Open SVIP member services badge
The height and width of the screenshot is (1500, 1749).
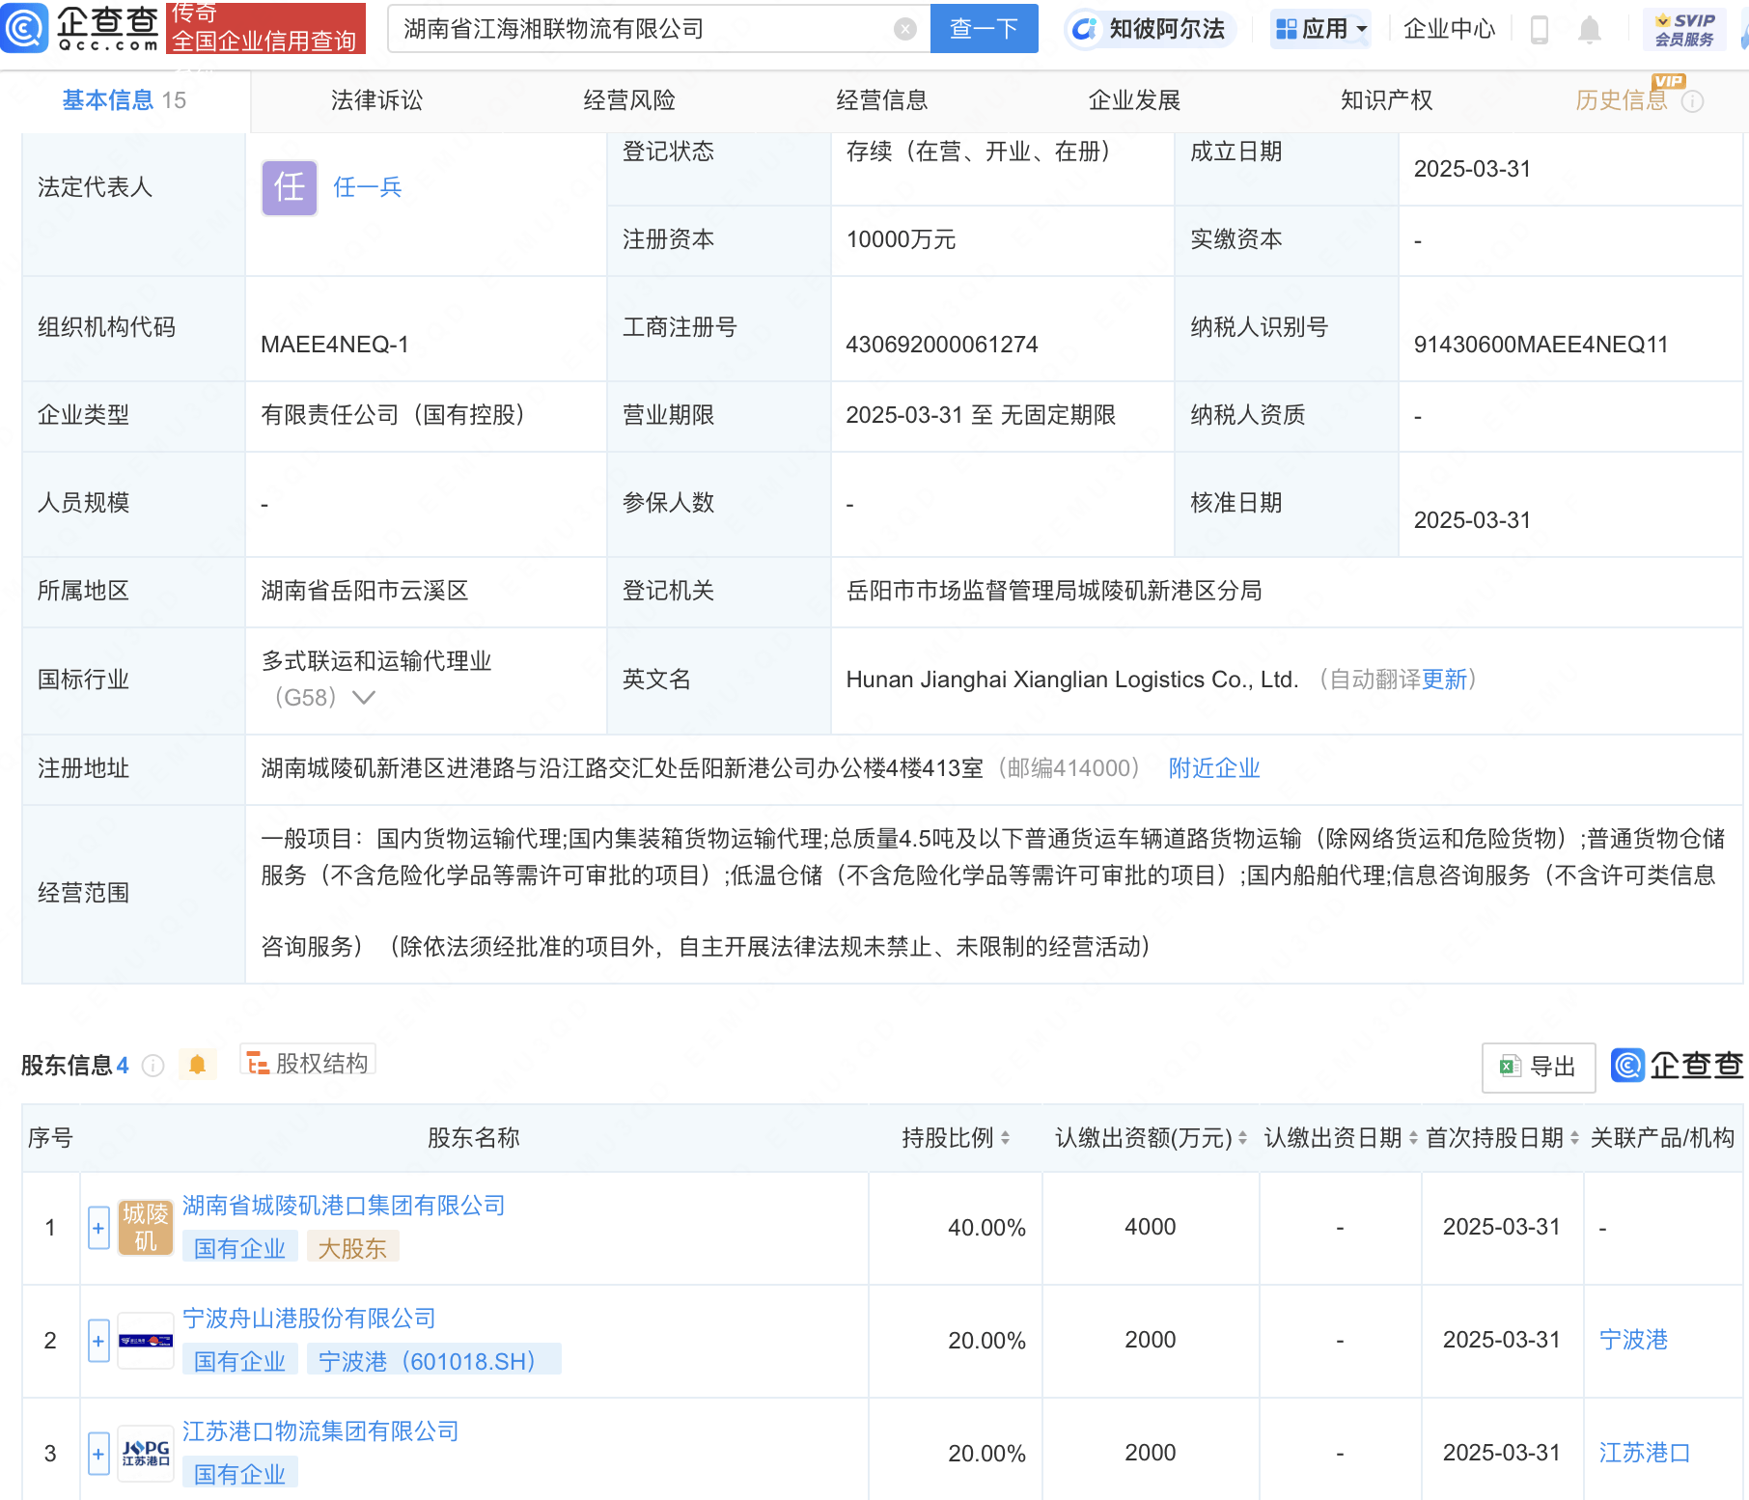1684,30
